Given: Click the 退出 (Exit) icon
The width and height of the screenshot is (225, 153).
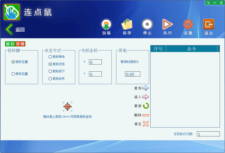Looking at the screenshot, I should 208,24.
